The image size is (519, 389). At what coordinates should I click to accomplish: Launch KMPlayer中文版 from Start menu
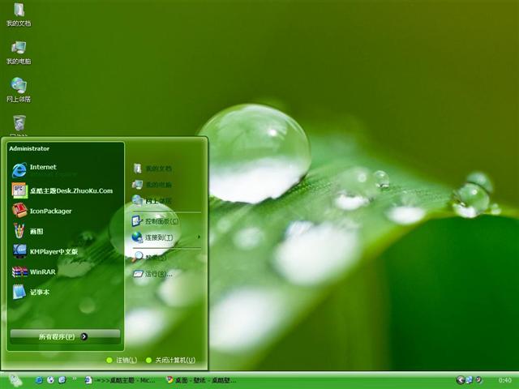(x=46, y=251)
